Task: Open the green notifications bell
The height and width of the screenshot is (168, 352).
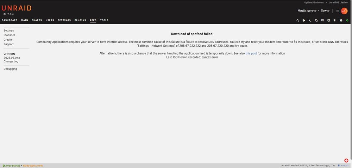Action: pos(347,20)
